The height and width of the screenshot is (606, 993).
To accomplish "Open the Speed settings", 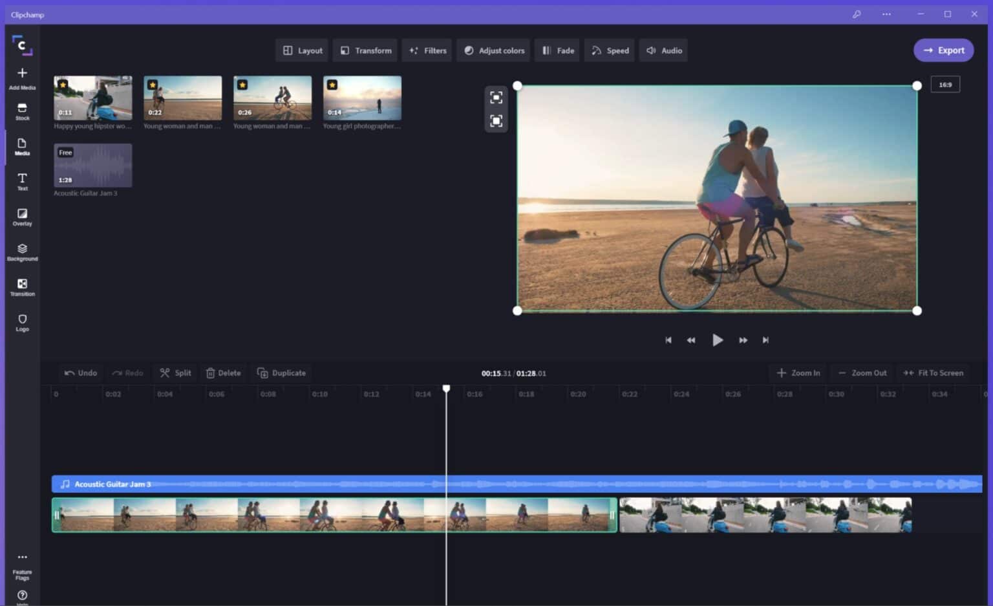I will point(610,50).
